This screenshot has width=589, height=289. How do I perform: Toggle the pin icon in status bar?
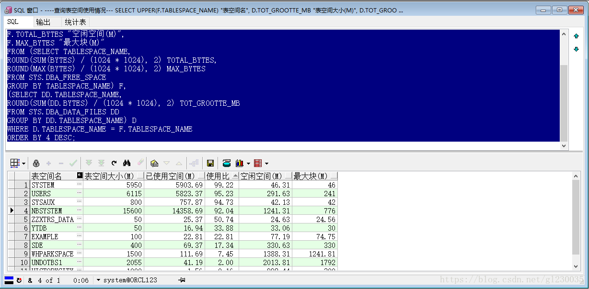tap(182, 280)
